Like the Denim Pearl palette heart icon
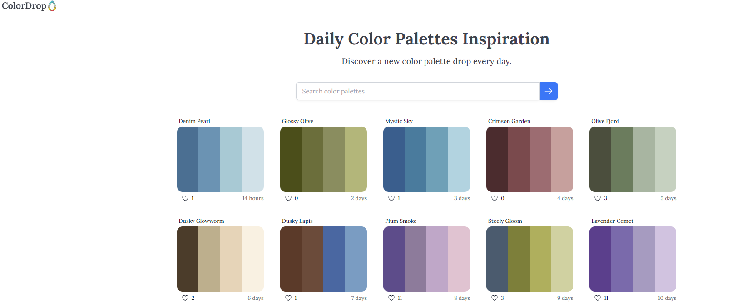The image size is (737, 304). (x=185, y=198)
